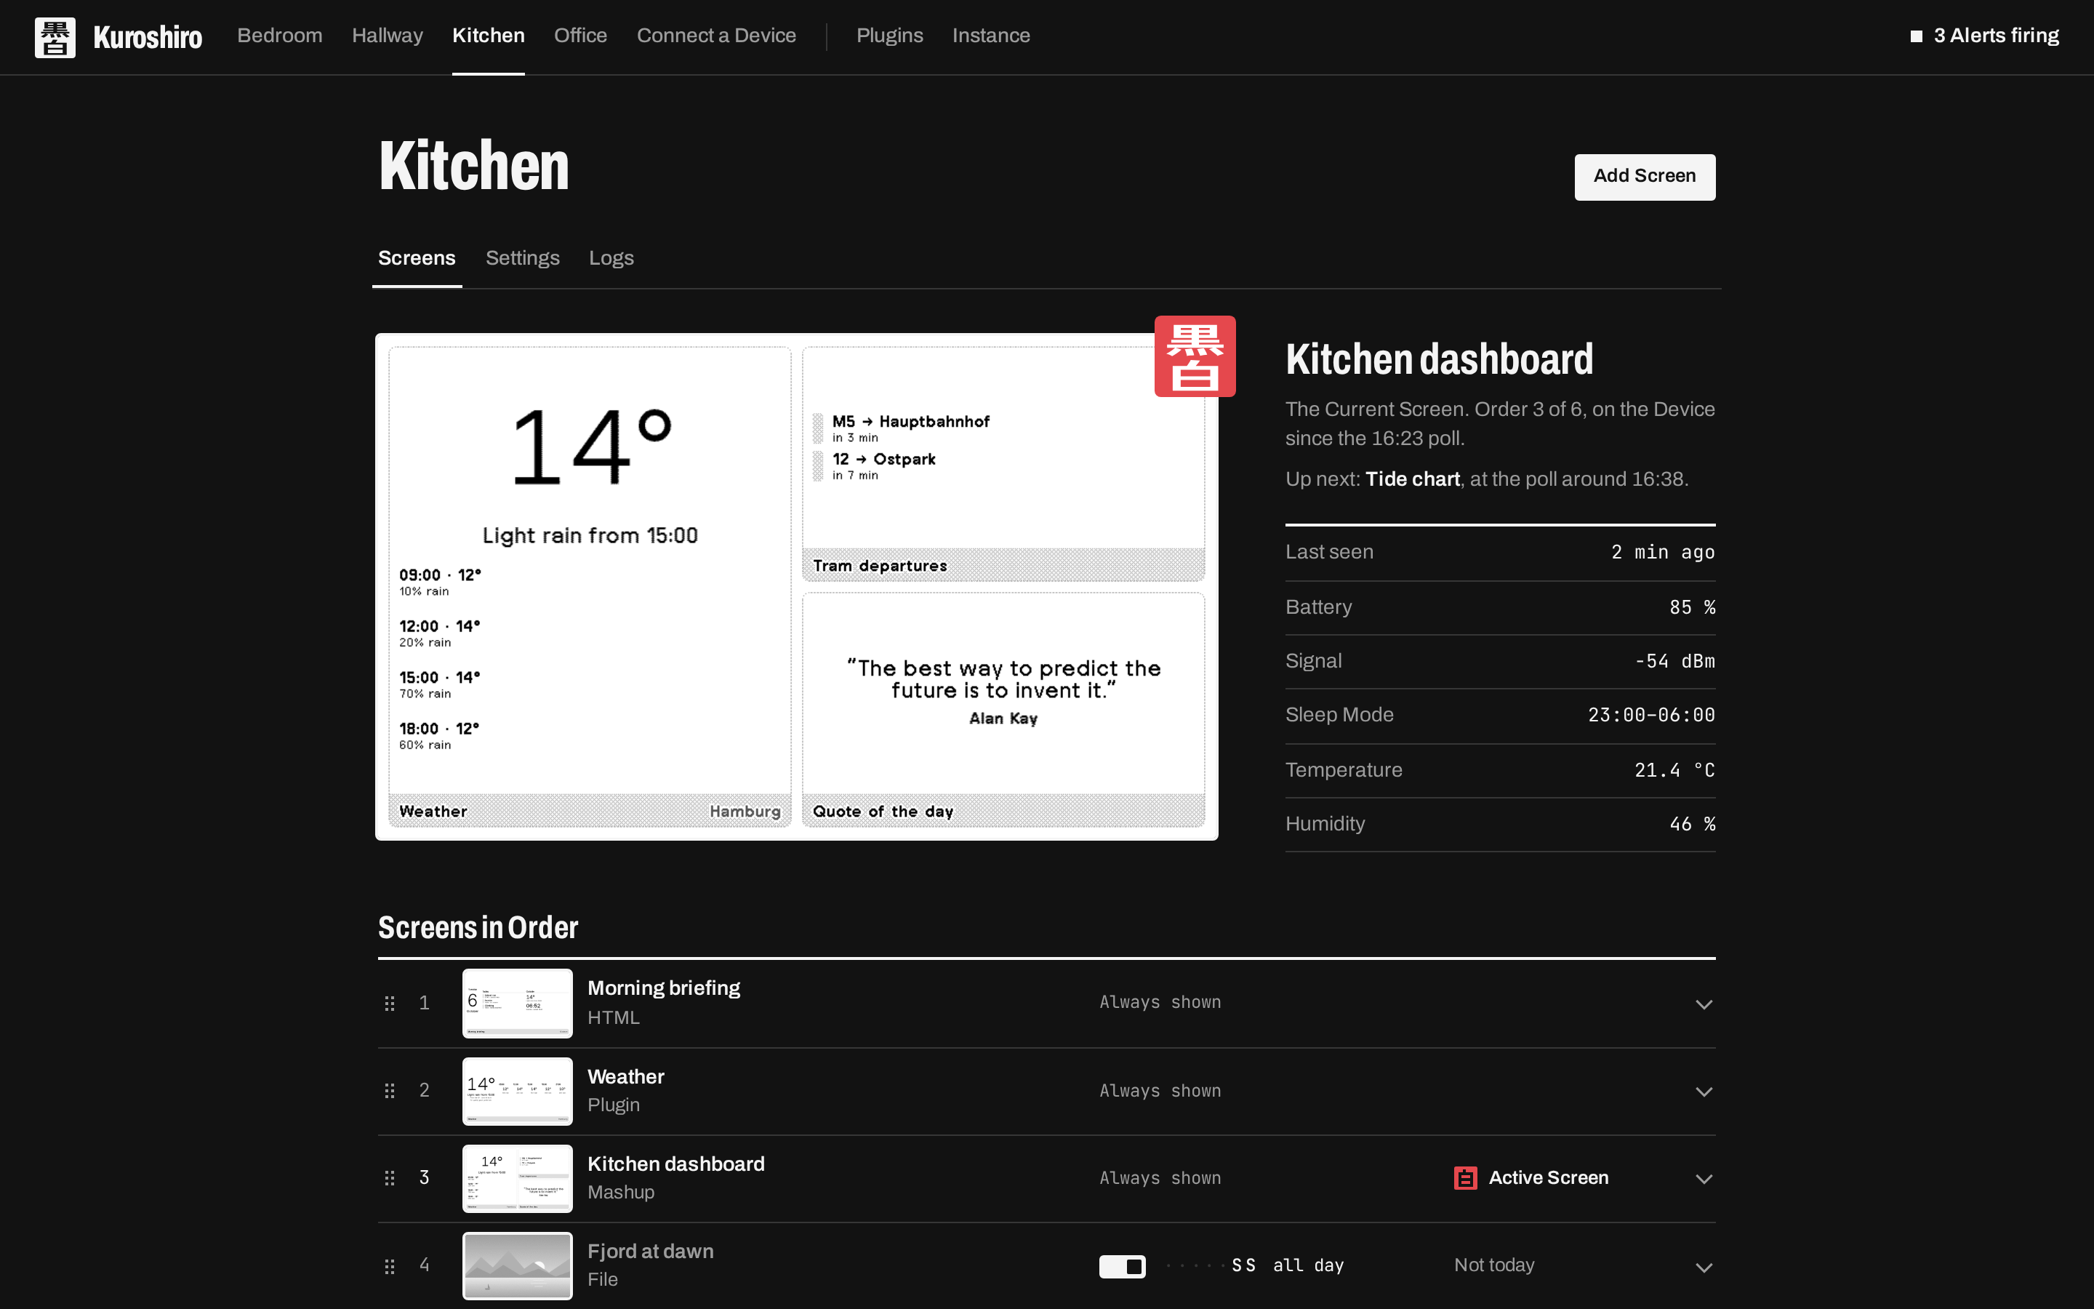This screenshot has width=2094, height=1309.
Task: Click Always shown in Morning briefing row
Action: click(x=1160, y=1001)
